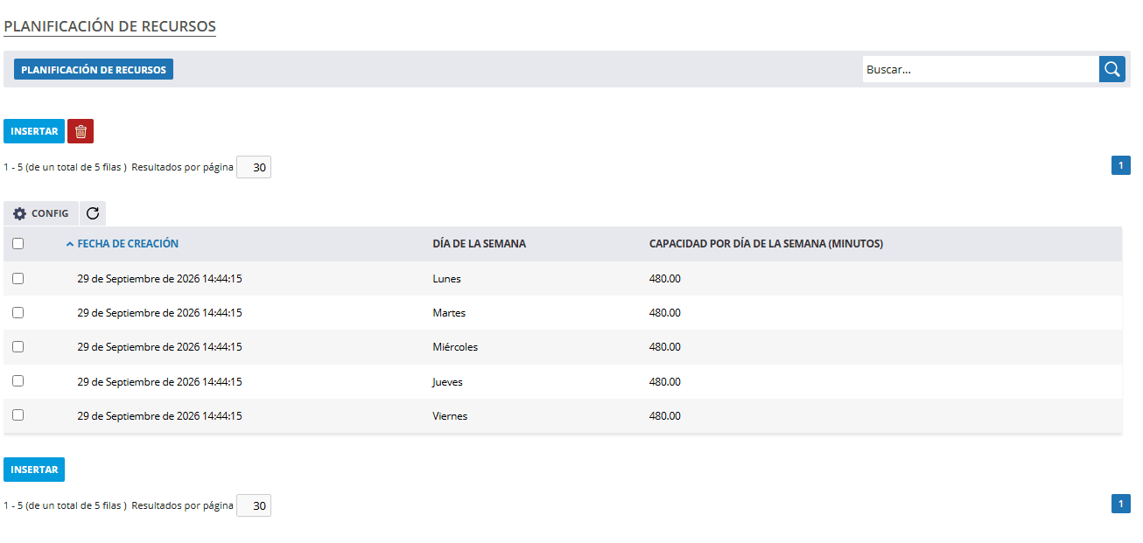Viewport: 1143px width, 543px height.
Task: Open the Config gear settings
Action: point(41,213)
